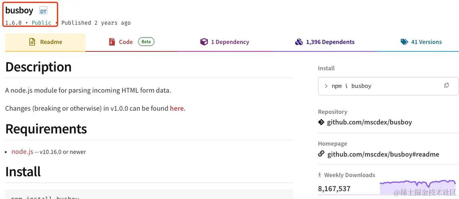Click the Versions tab's tags icon
The width and height of the screenshot is (459, 199).
(404, 42)
